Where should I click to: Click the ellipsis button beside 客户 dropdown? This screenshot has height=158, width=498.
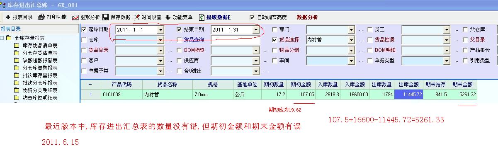[x=170, y=61]
